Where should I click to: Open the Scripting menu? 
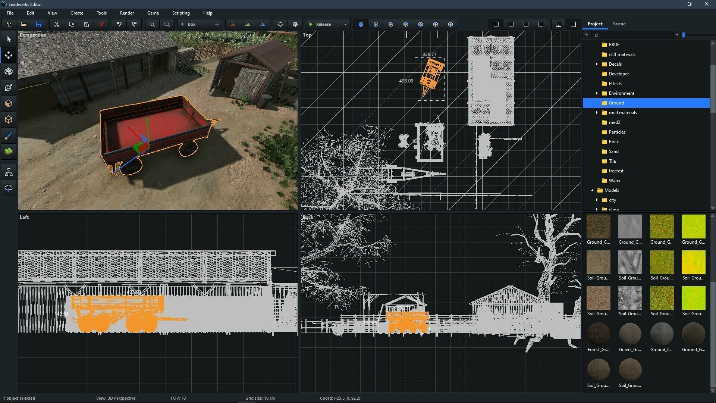click(x=180, y=13)
